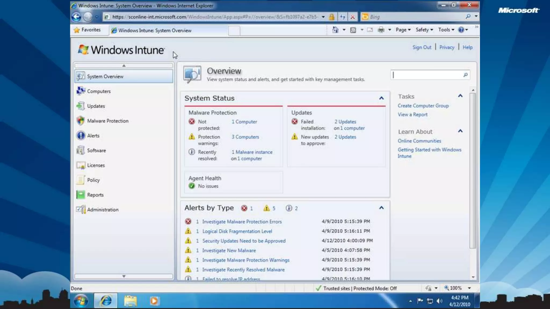Open Internet Explorer in the taskbar
Screen dimensions: 550x309
[106, 301]
